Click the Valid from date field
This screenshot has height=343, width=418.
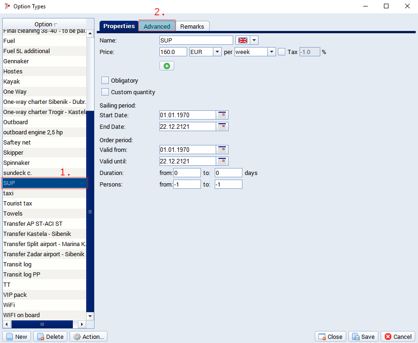click(188, 150)
